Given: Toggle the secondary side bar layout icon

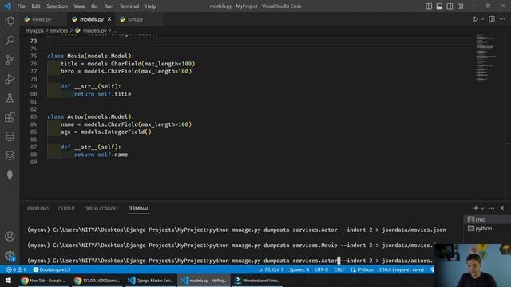Looking at the screenshot, I should pyautogui.click(x=450, y=6).
